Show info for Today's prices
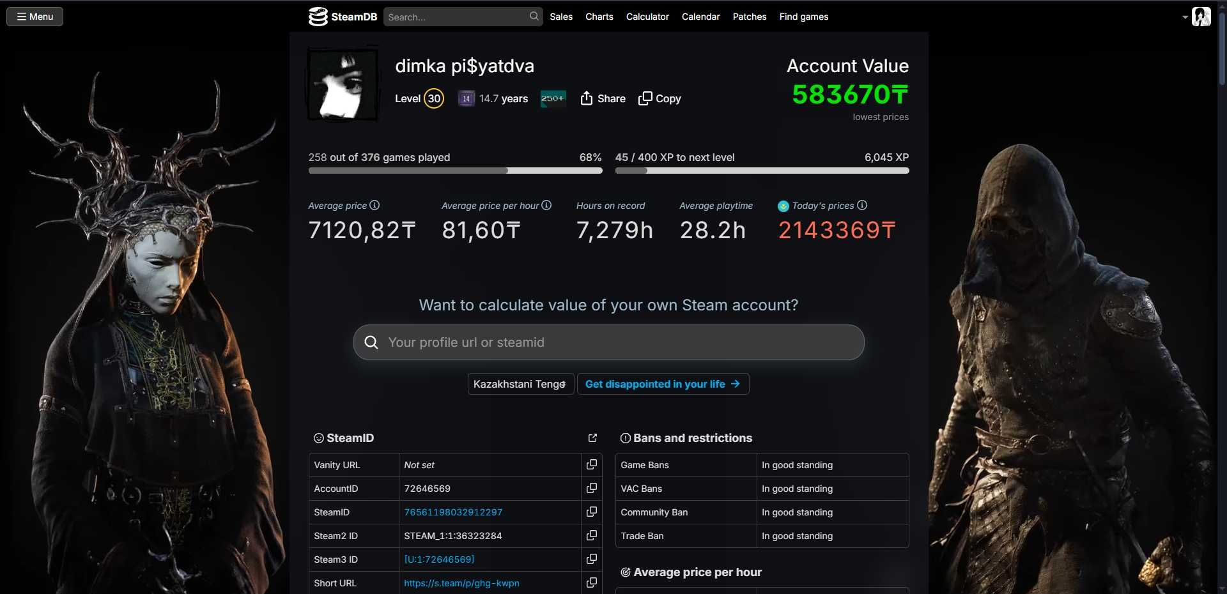The height and width of the screenshot is (594, 1227). pyautogui.click(x=862, y=205)
